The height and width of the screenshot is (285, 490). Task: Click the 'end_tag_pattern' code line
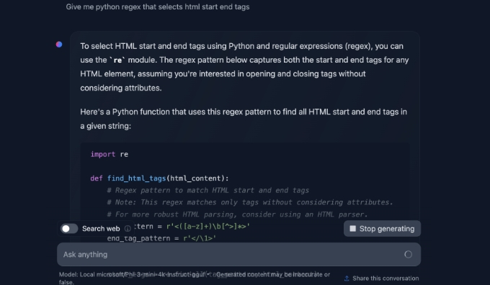coord(161,238)
